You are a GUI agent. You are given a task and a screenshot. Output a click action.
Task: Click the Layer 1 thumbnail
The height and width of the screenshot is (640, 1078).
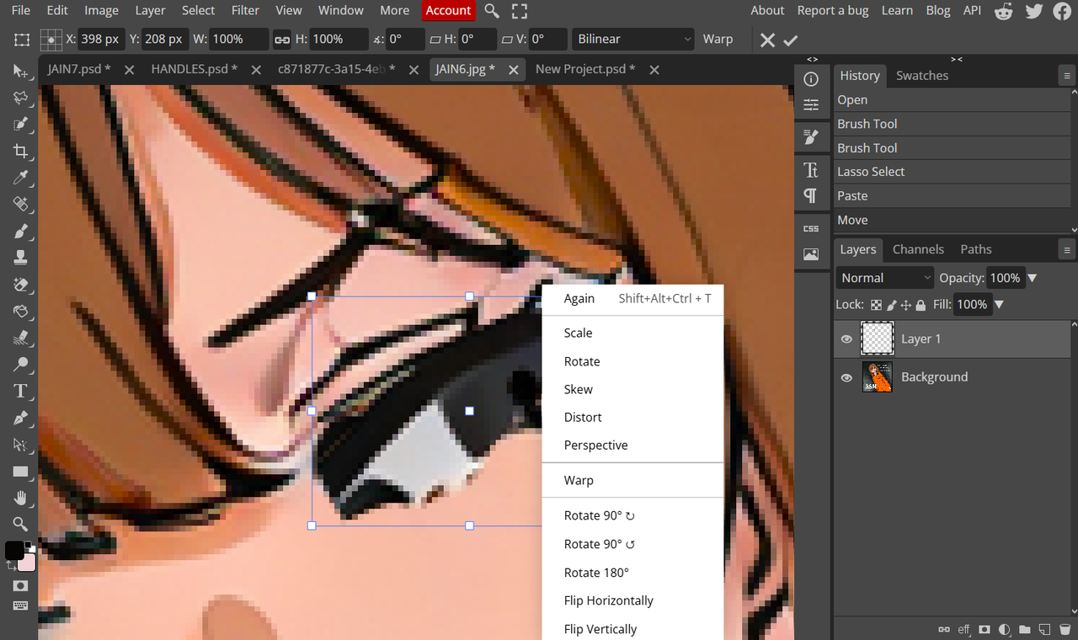878,339
